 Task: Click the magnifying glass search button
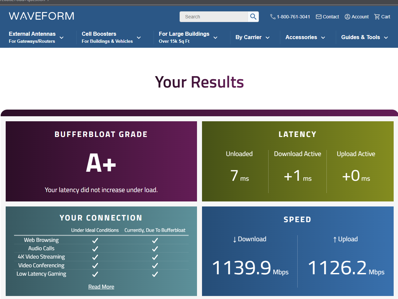[253, 17]
